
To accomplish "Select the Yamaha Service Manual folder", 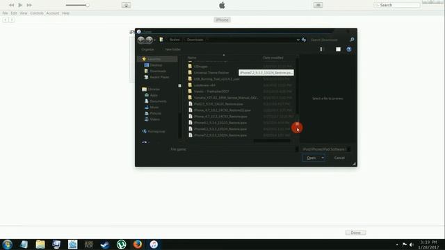I will click(226, 97).
